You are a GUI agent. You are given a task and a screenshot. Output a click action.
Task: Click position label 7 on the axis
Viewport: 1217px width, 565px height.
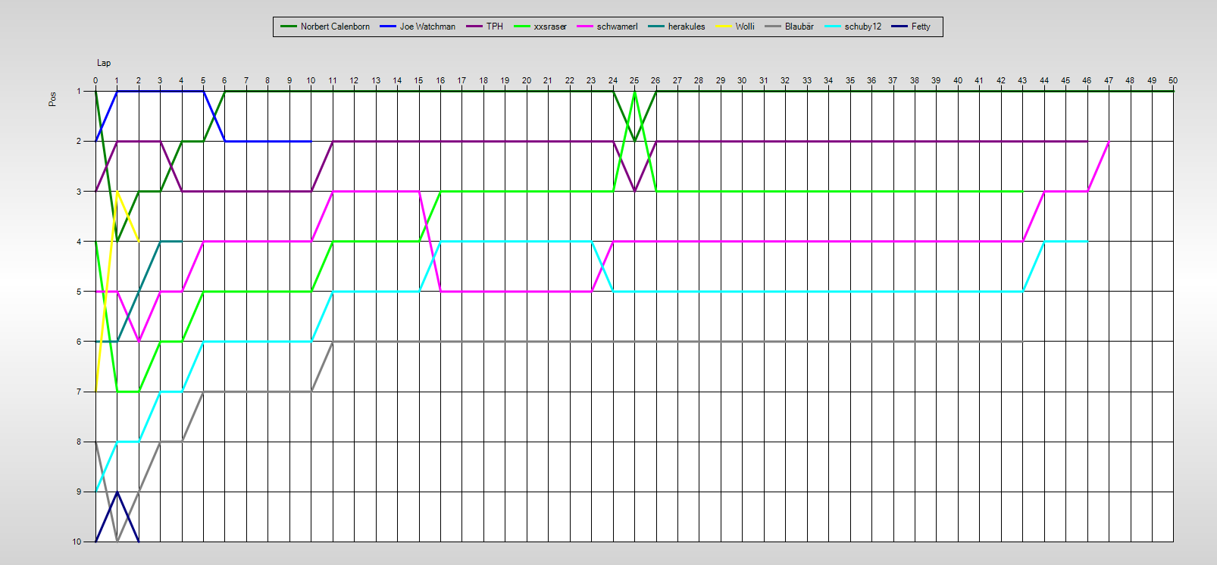pyautogui.click(x=79, y=392)
